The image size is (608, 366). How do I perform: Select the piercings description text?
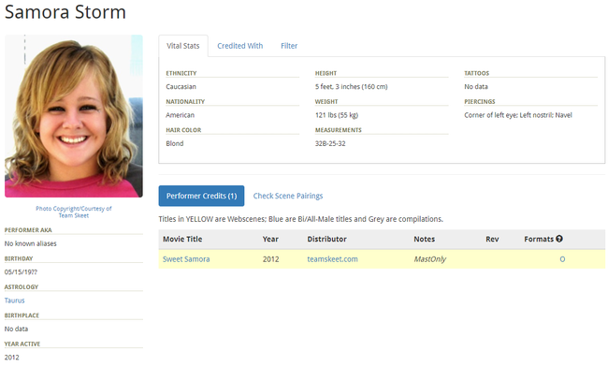[x=517, y=115]
